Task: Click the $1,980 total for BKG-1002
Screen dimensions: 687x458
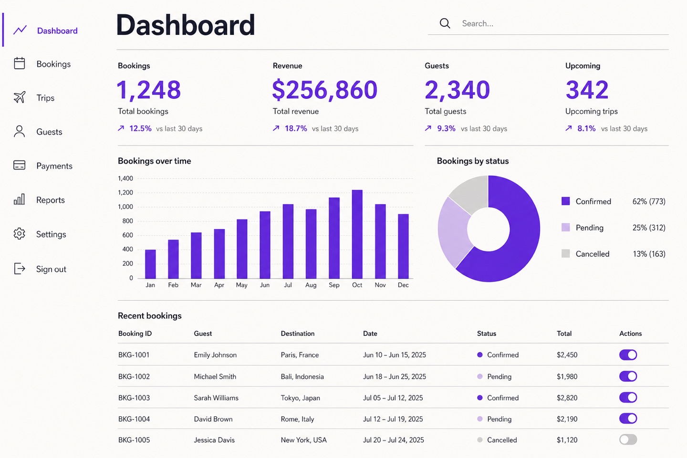Action: click(567, 376)
